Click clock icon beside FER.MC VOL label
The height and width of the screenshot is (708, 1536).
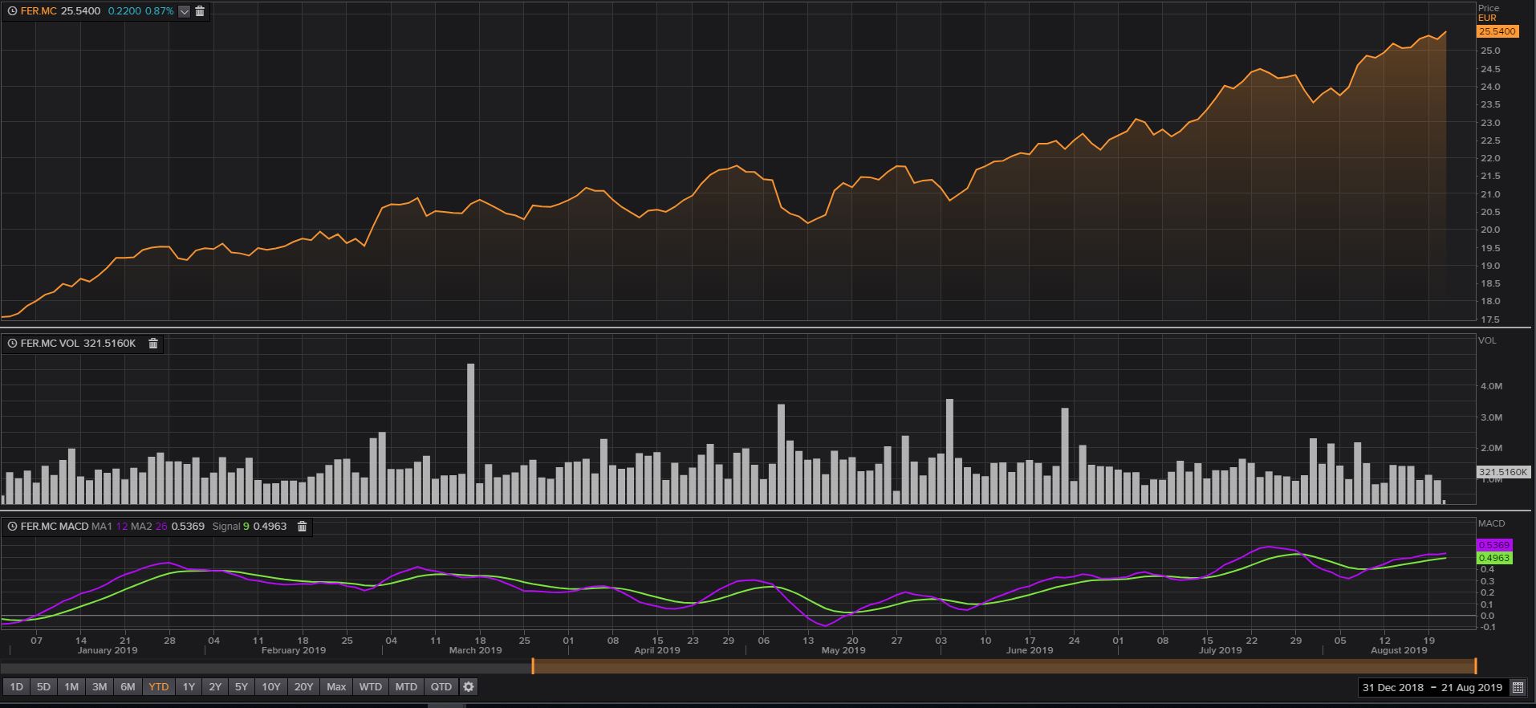(12, 344)
